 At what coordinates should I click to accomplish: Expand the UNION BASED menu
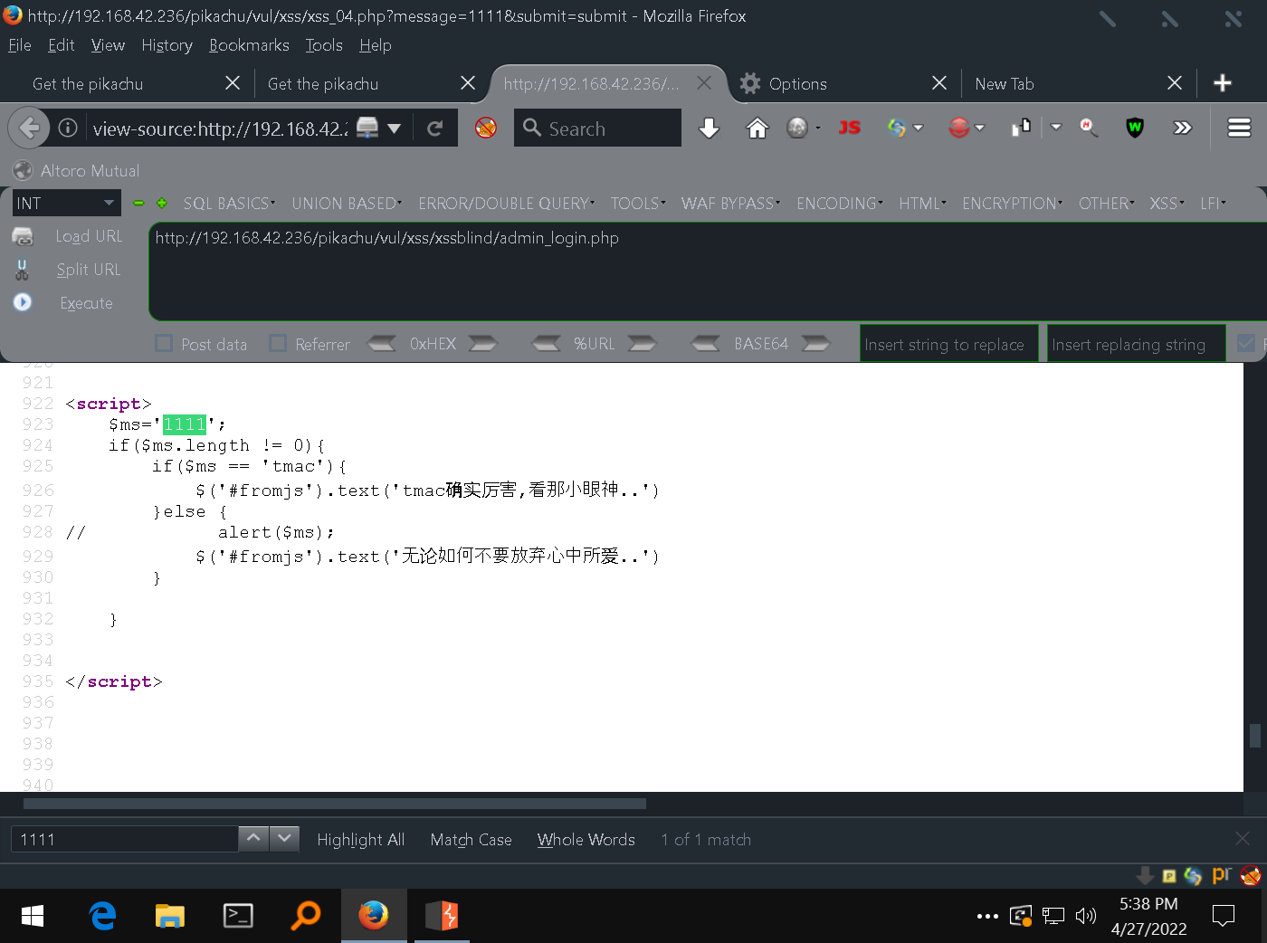click(347, 204)
